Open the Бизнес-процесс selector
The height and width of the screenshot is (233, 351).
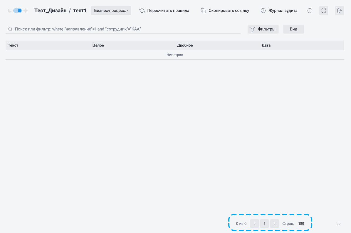[x=111, y=11]
